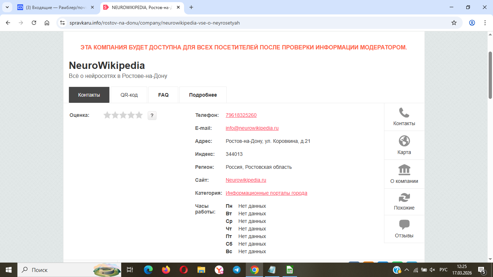Open the Windows Start menu
The image size is (493, 277).
pos(9,270)
